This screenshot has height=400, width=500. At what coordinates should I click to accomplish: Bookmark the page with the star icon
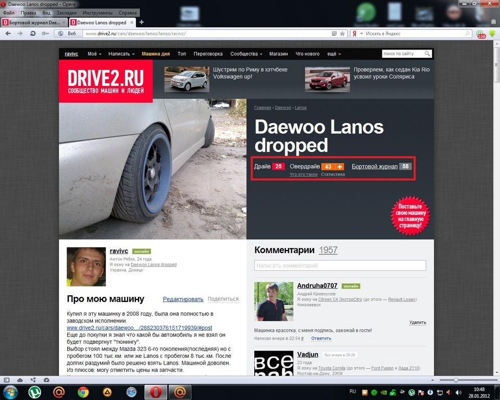pyautogui.click(x=343, y=33)
